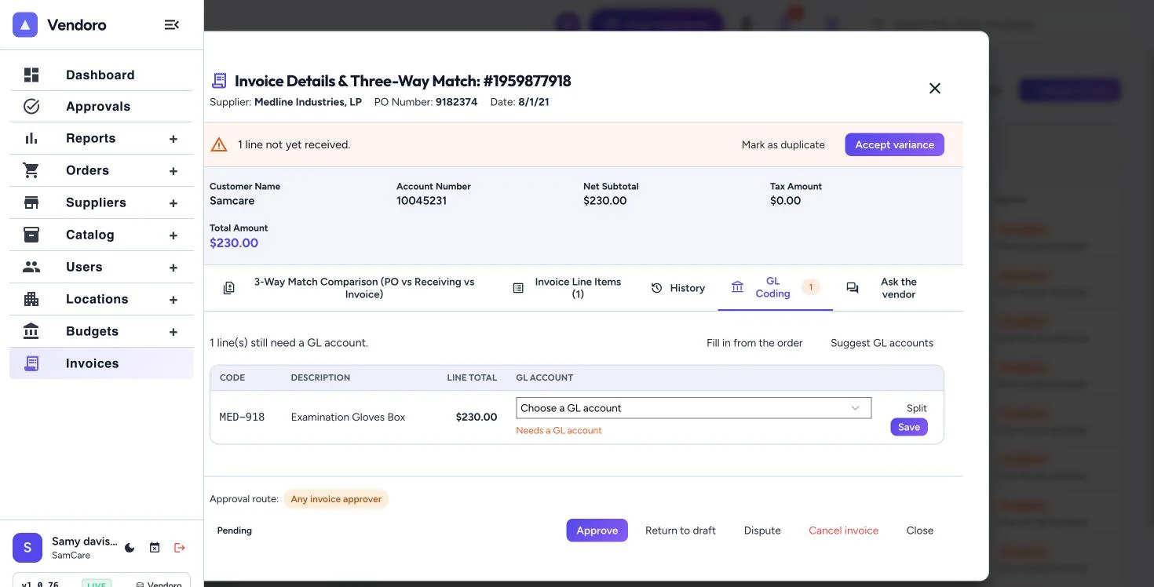Screen dimensions: 1154x587
Task: Close the invoice details dialog
Action: (935, 89)
